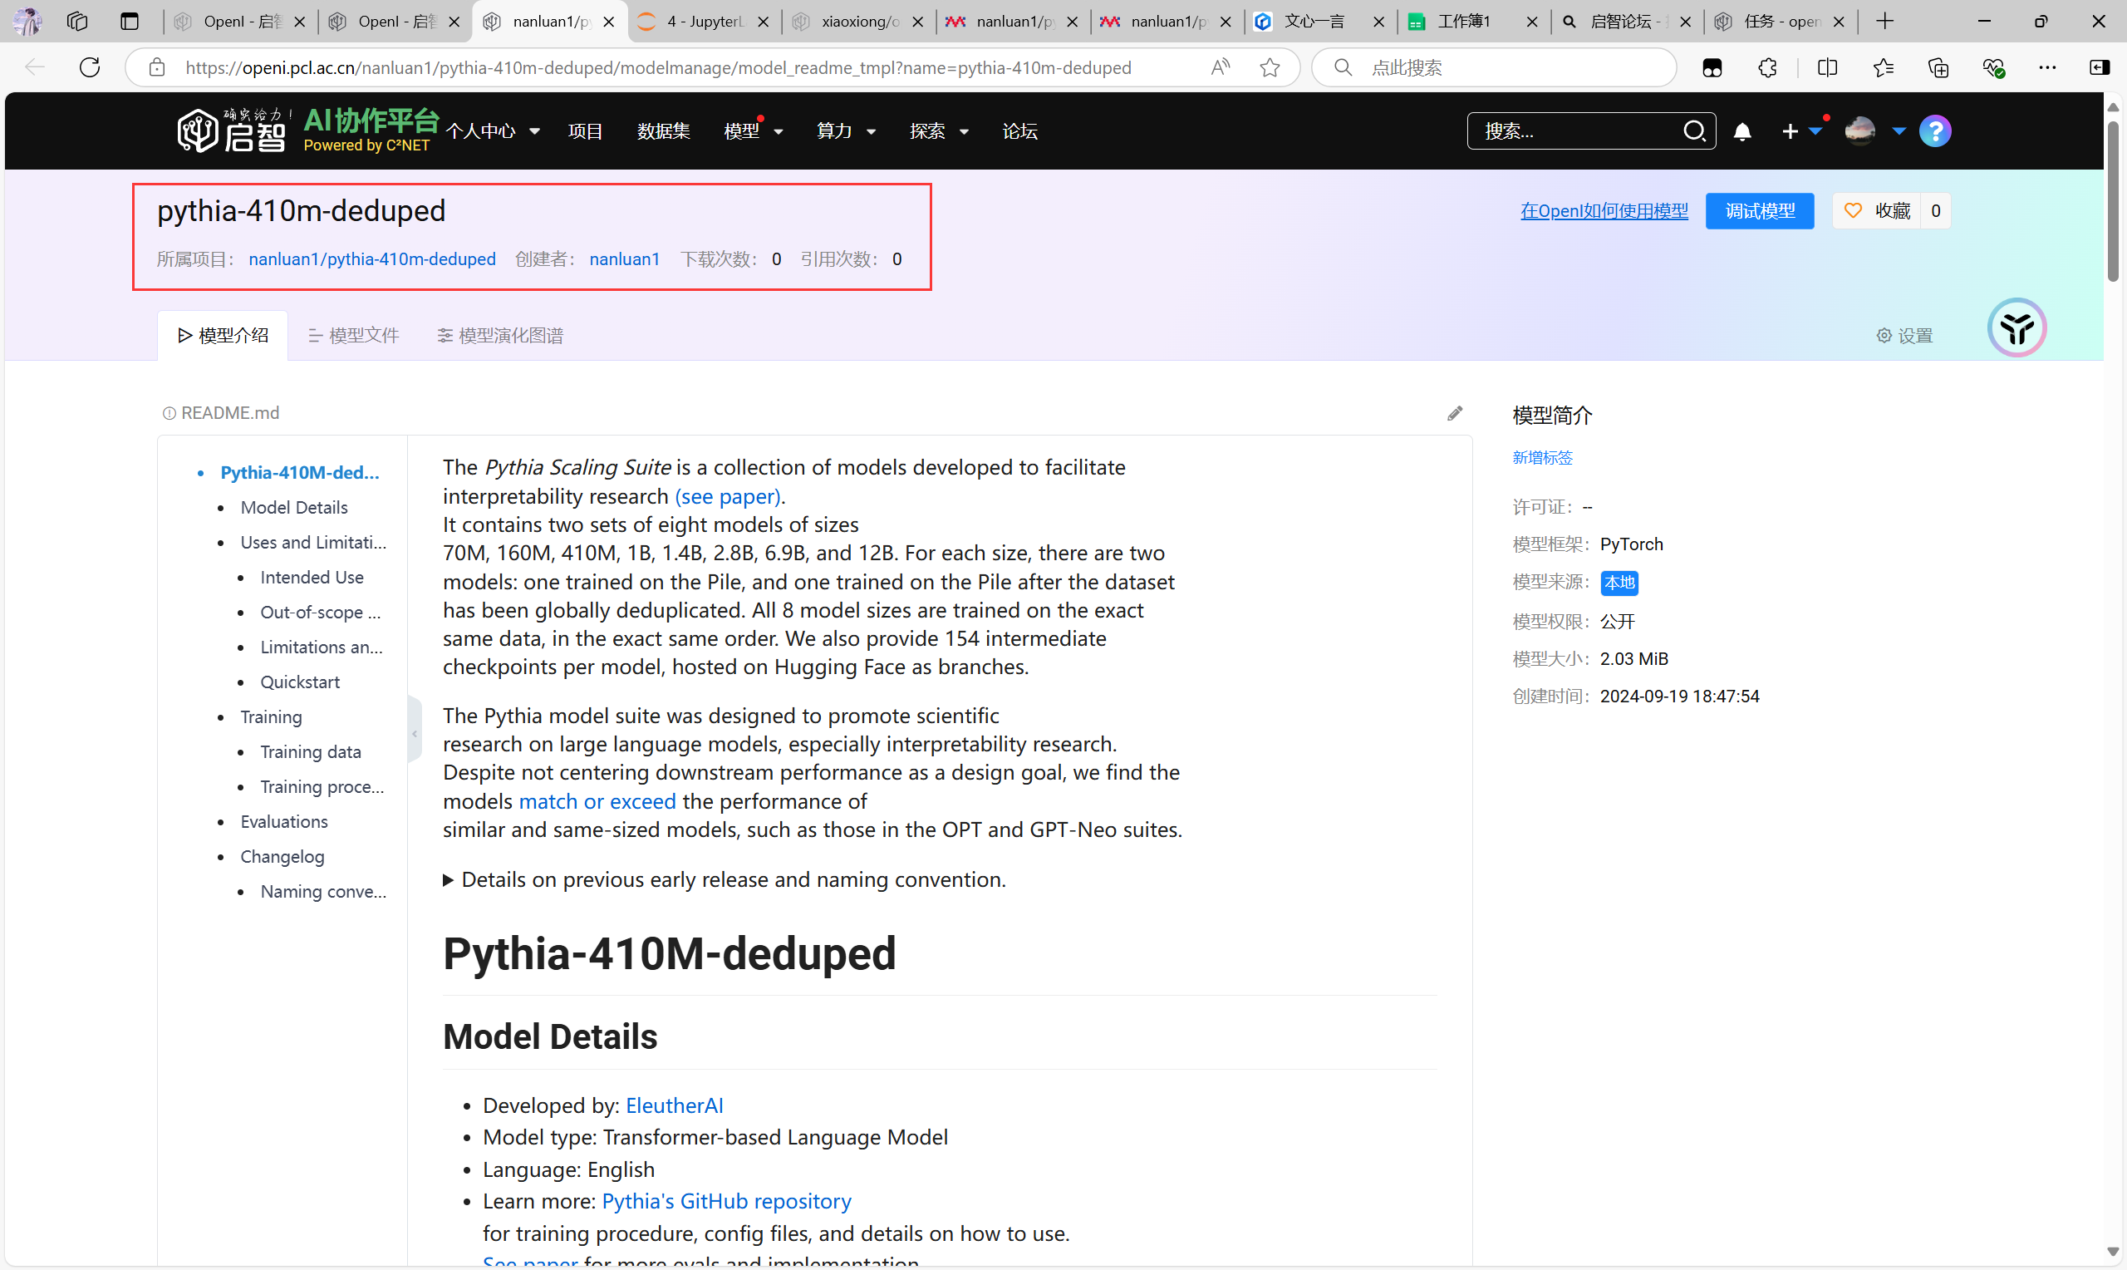Viewport: 2127px width, 1270px height.
Task: Open creator nanluan1 profile link
Action: pos(624,259)
